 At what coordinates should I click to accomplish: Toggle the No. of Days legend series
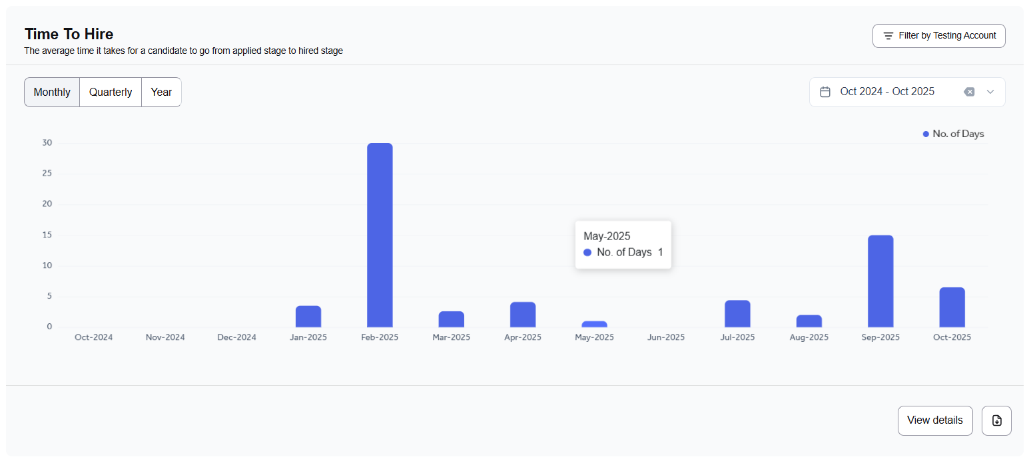click(953, 134)
